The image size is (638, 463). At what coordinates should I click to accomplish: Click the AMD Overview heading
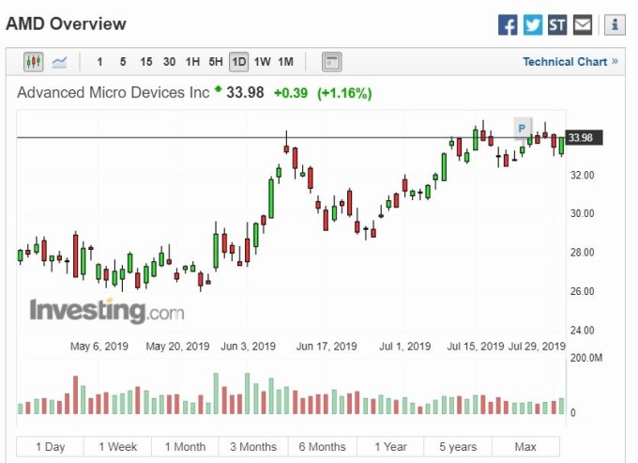pyautogui.click(x=66, y=23)
